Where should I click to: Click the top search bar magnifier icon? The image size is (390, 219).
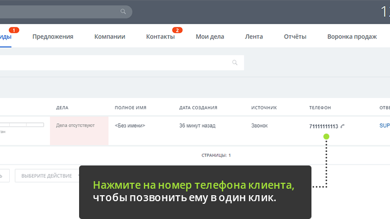[123, 11]
